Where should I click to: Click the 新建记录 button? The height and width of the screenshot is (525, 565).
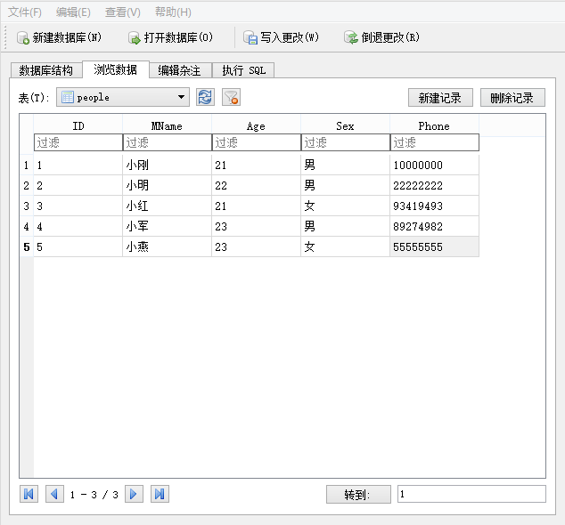coord(440,98)
